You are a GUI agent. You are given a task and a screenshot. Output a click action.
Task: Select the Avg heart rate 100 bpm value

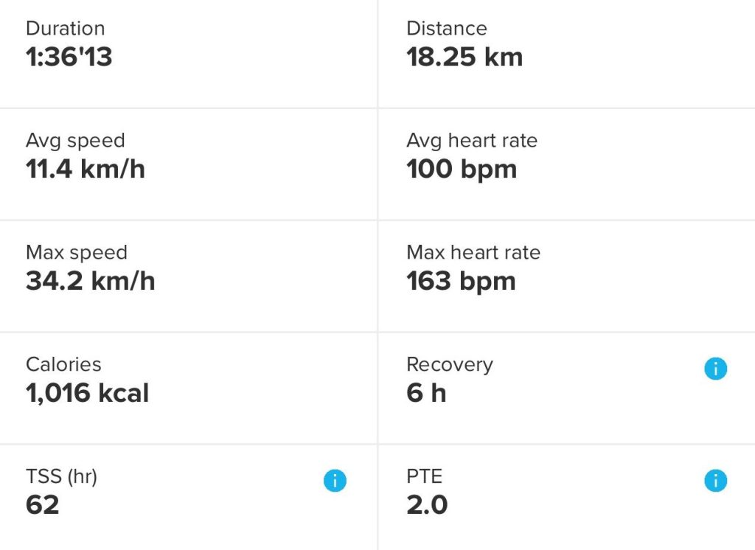click(462, 170)
